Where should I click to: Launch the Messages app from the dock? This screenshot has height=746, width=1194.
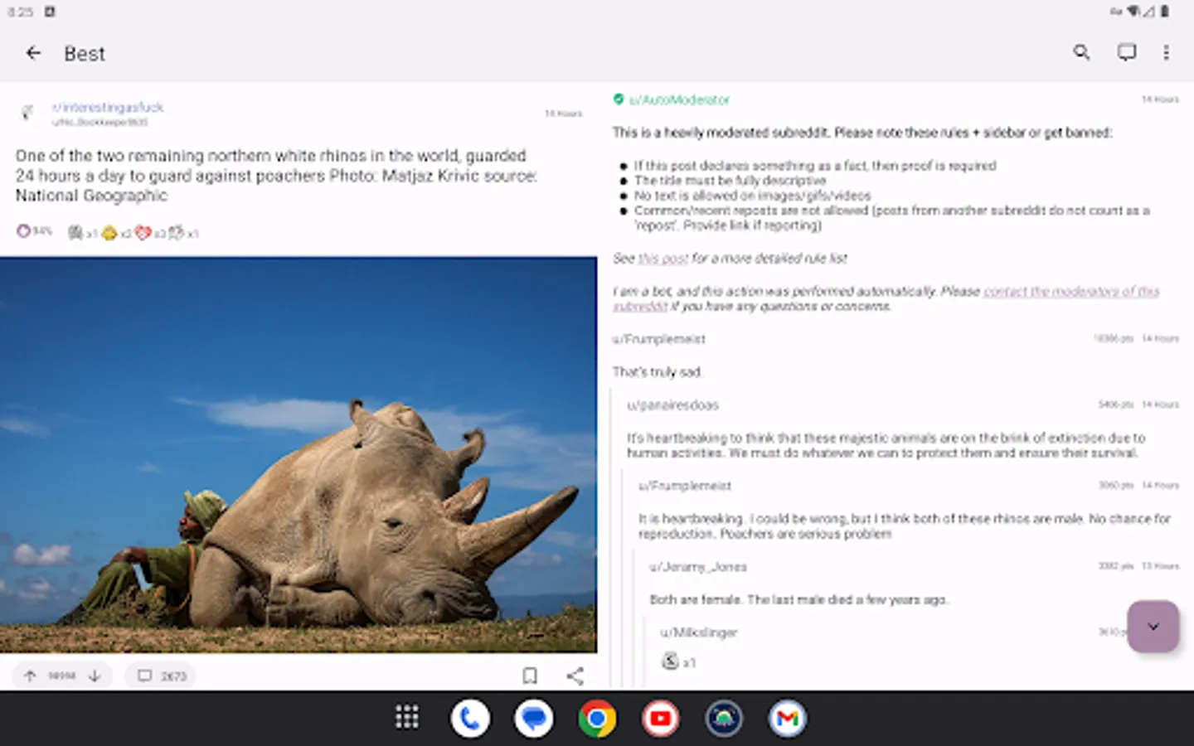(x=534, y=718)
